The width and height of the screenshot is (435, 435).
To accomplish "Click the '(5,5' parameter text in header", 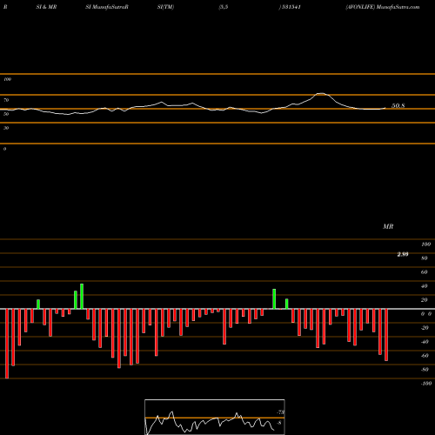I will (224, 7).
